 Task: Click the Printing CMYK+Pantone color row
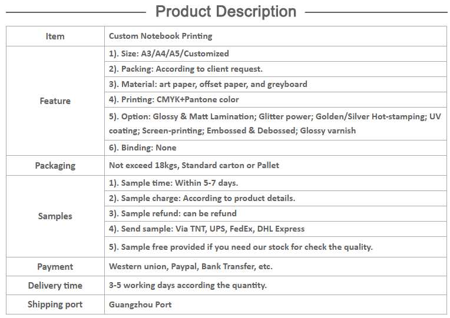(x=174, y=99)
